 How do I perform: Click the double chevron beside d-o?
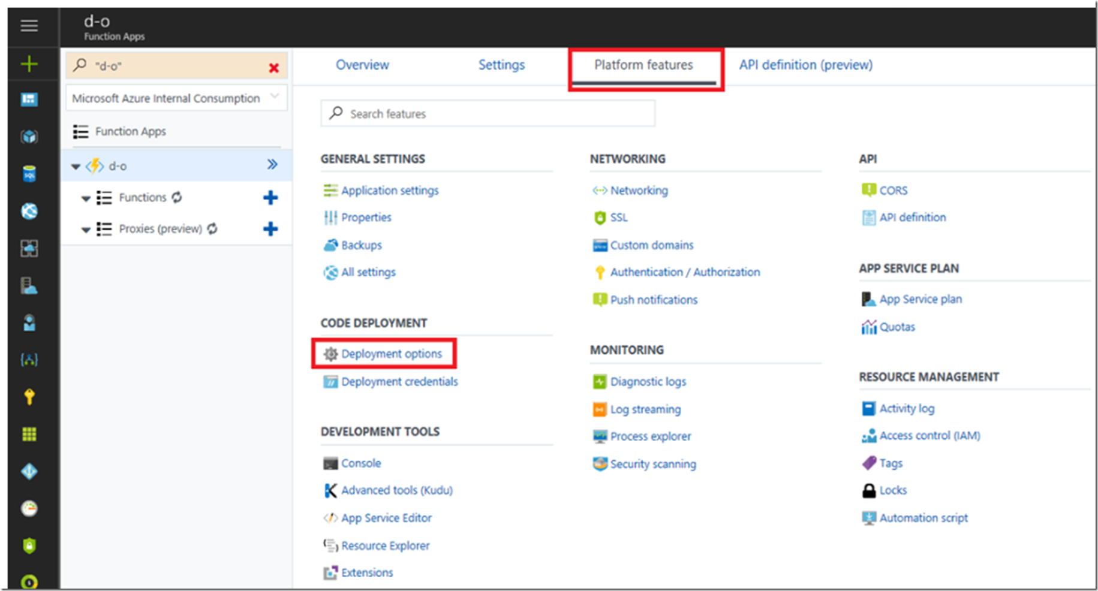[272, 165]
